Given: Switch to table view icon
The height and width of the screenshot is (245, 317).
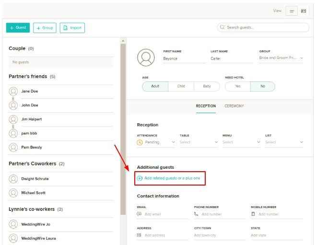Looking at the screenshot, I should click(x=304, y=11).
